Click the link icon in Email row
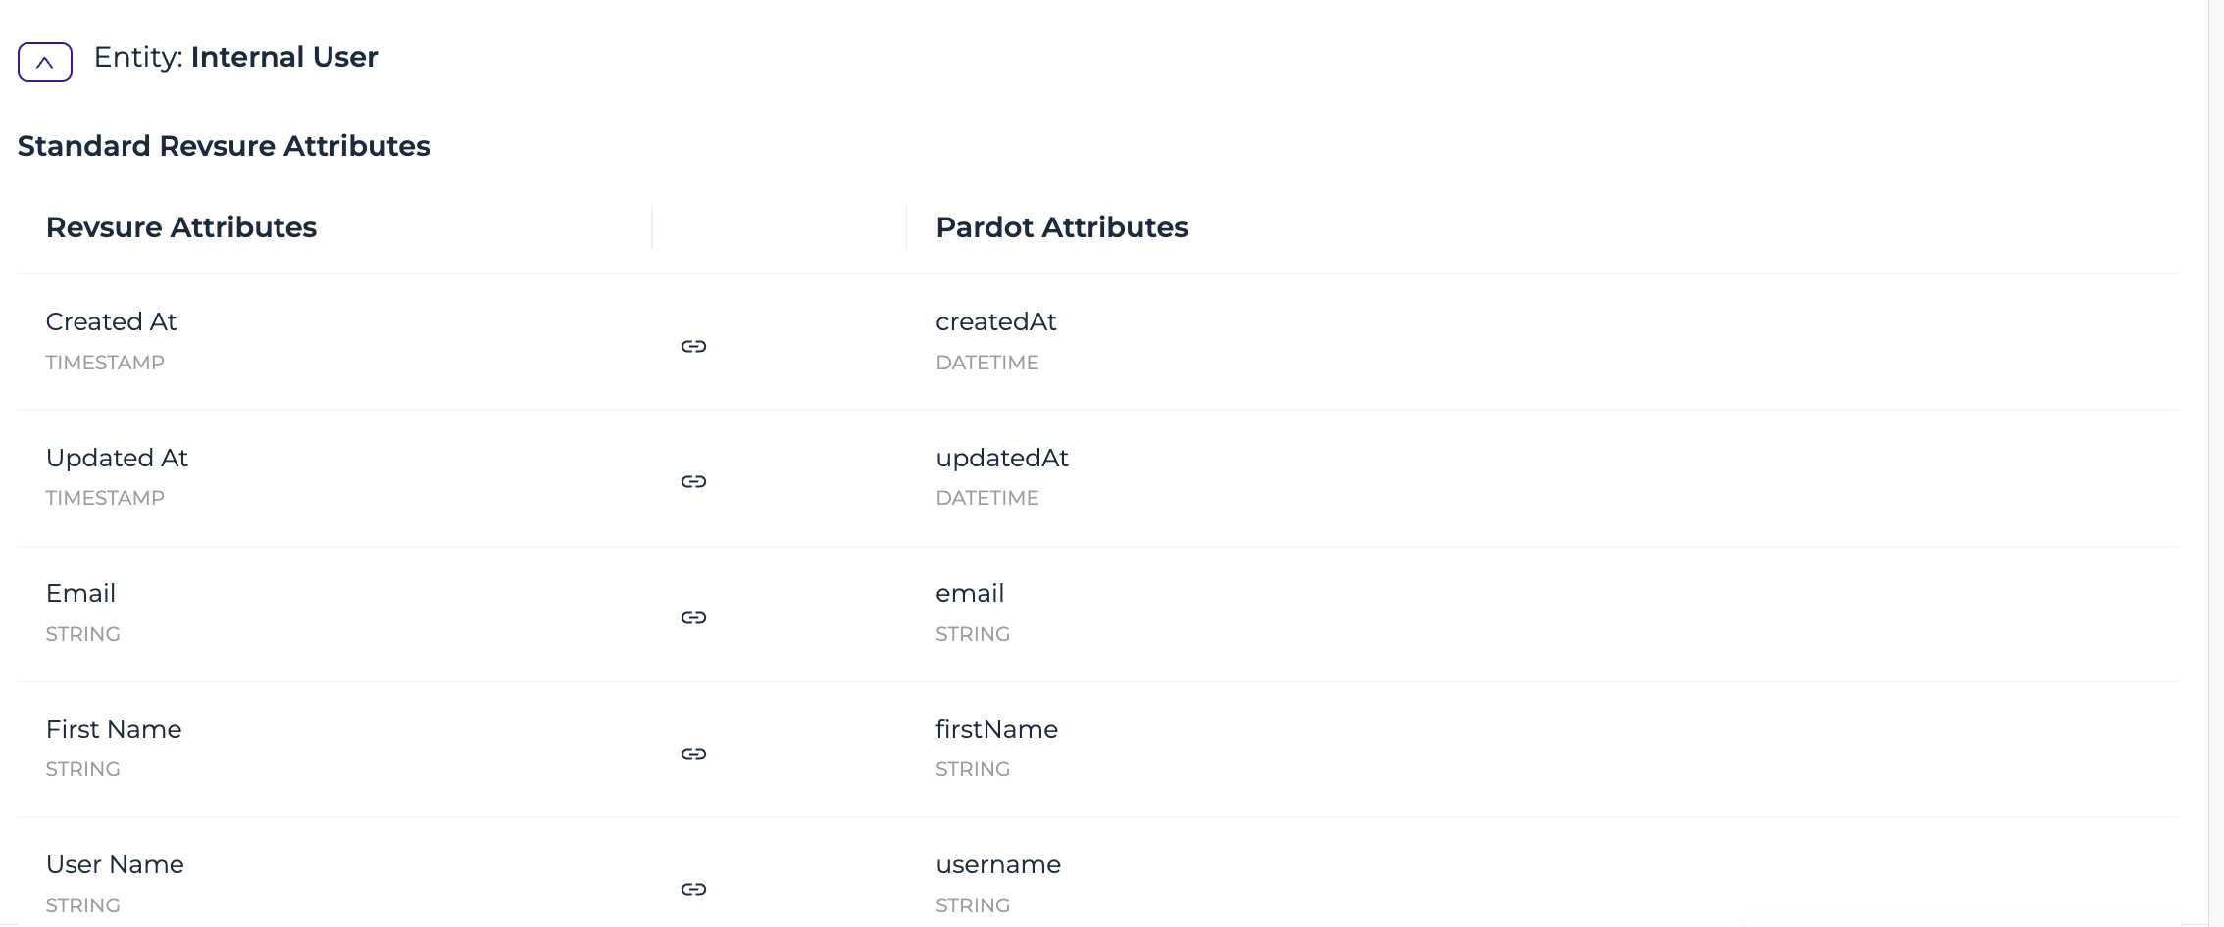The image size is (2224, 927). point(694,617)
